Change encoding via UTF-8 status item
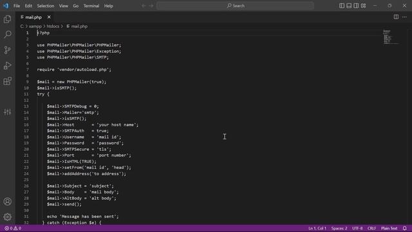The image size is (412, 232). coord(357,228)
